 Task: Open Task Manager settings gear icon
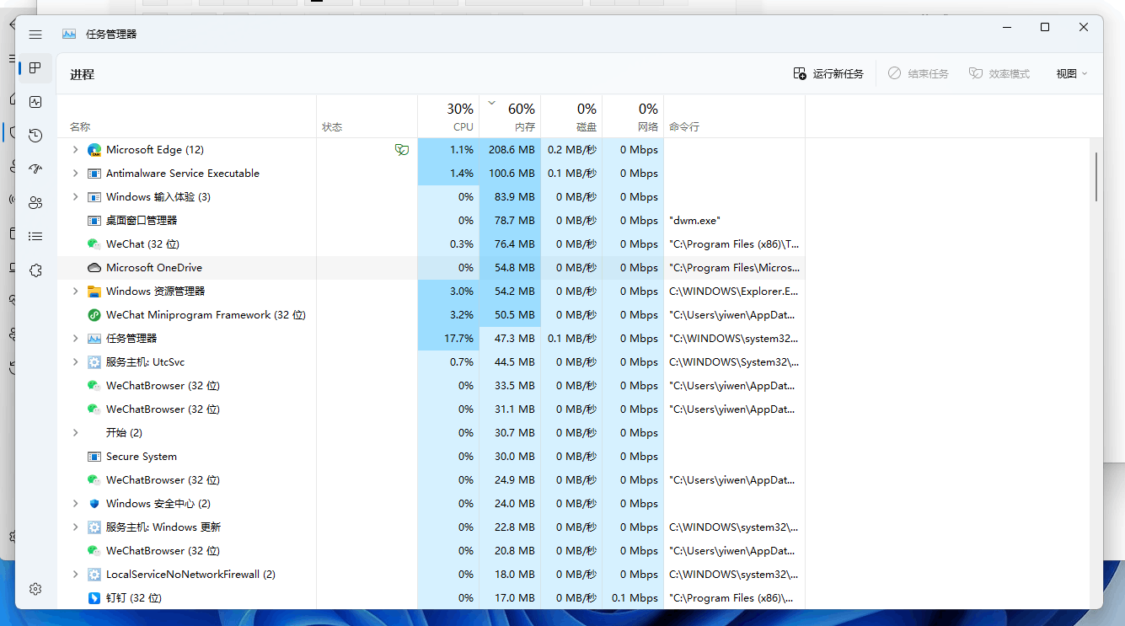[35, 589]
